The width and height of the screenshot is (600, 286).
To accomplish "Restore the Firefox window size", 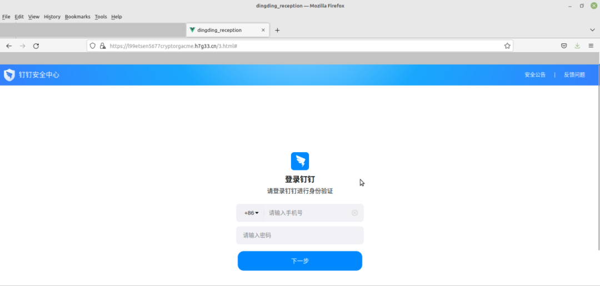I will click(582, 6).
